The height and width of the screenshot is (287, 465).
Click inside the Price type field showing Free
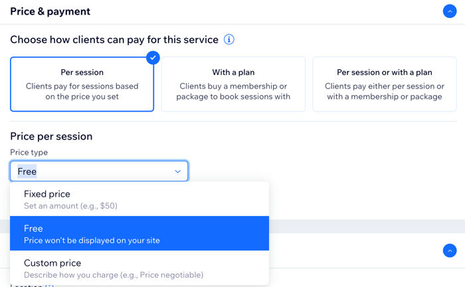click(99, 171)
